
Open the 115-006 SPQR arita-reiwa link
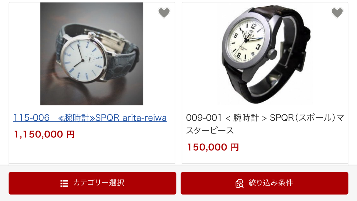coord(90,118)
